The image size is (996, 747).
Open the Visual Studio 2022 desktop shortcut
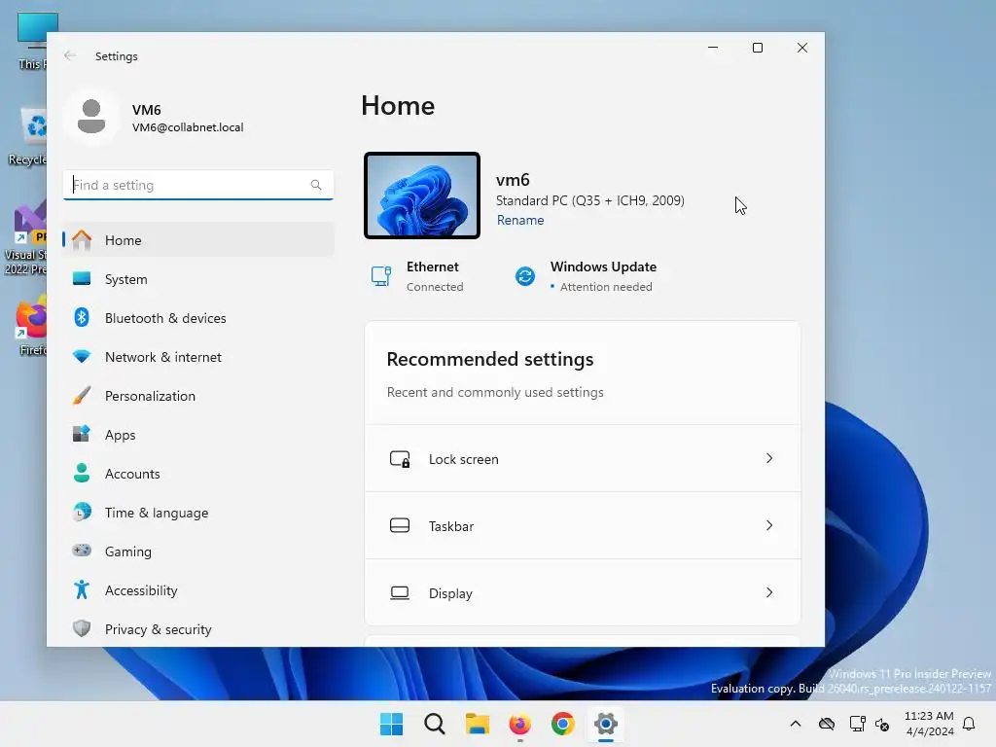pyautogui.click(x=25, y=238)
